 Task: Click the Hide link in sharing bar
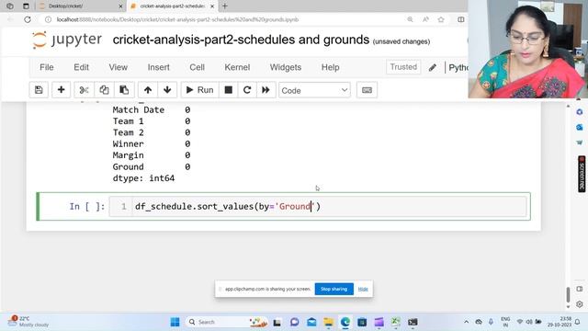click(x=363, y=289)
